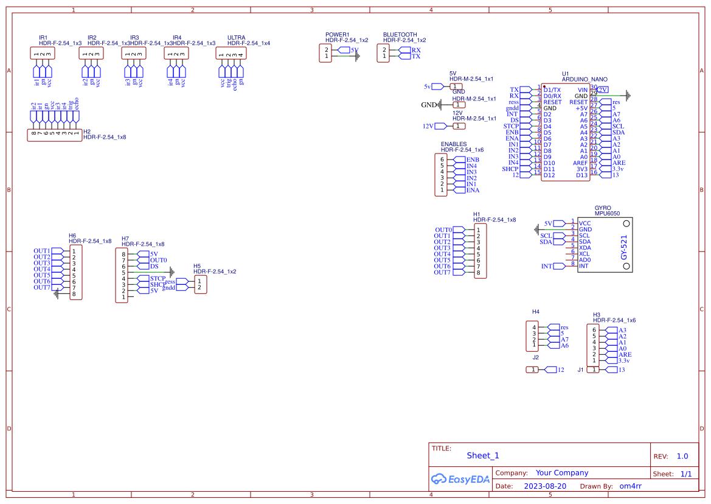Screen dimensions: 711x504
Task: Click the REV 1.0 value
Action: point(682,456)
